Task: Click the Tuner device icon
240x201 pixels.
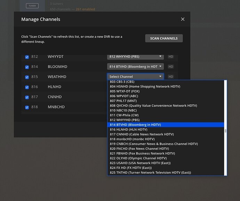Action: pos(32,6)
